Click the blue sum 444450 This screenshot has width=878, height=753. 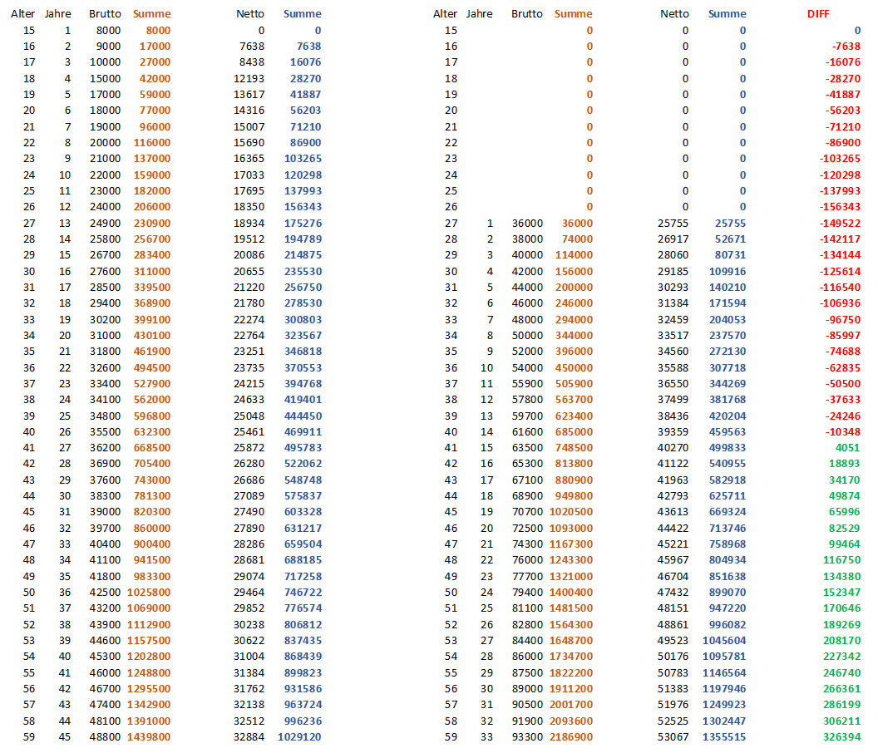[303, 416]
